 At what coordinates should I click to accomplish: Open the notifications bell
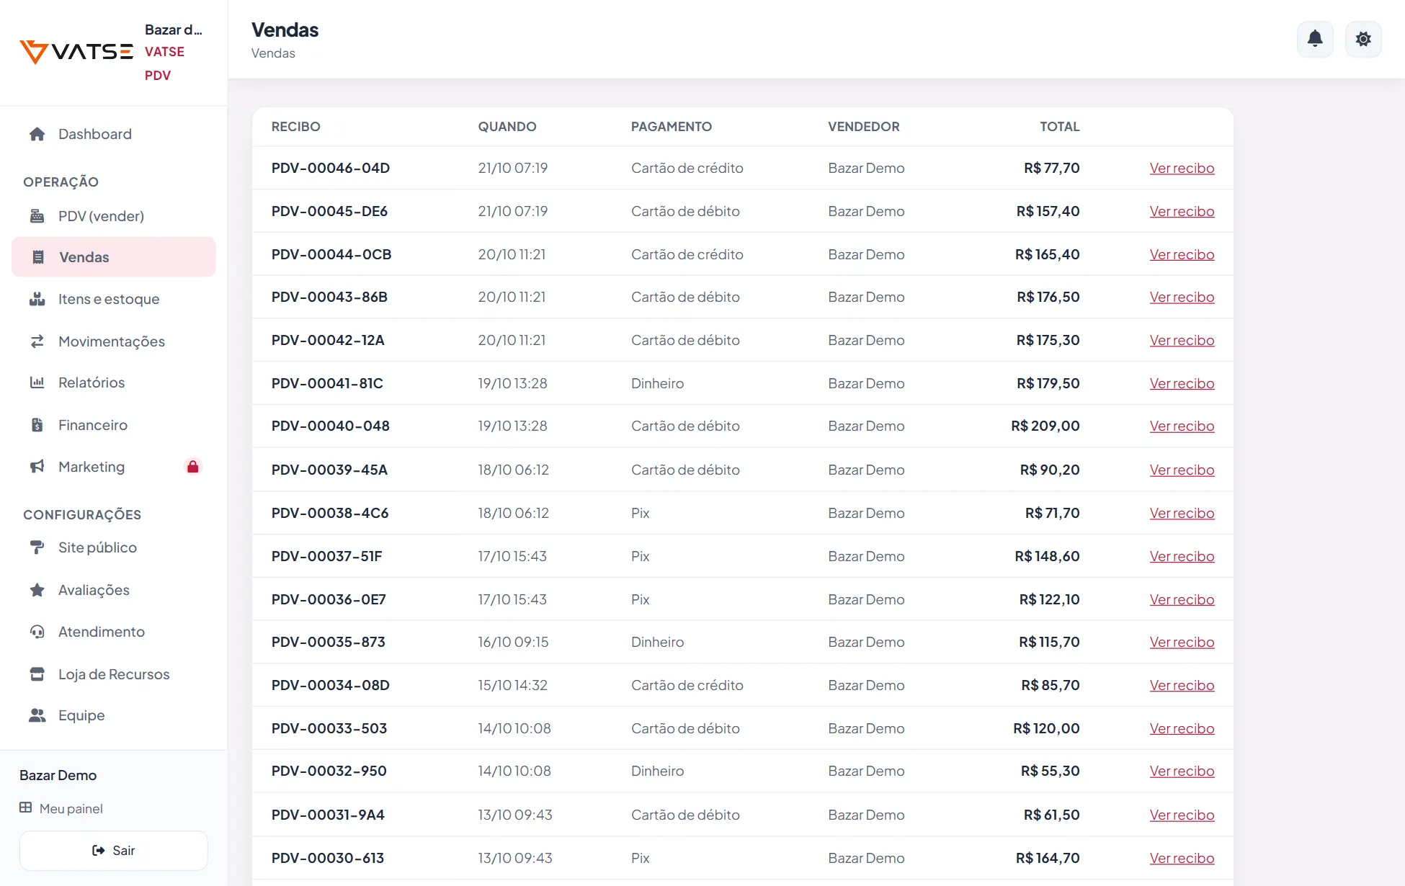(1315, 39)
